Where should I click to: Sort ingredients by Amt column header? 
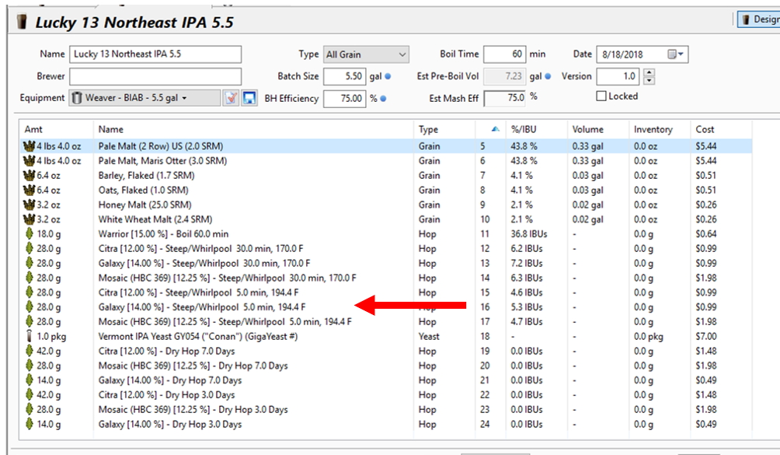pyautogui.click(x=33, y=129)
